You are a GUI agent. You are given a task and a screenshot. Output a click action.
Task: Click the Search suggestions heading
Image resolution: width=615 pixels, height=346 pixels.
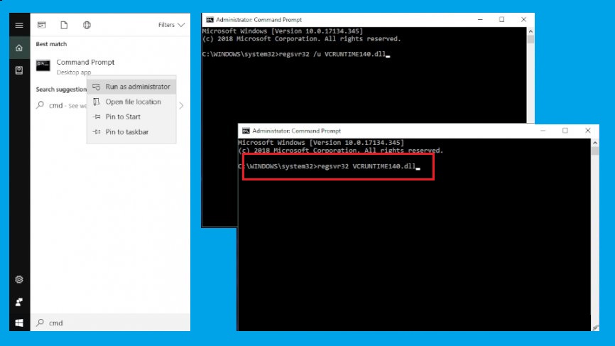pos(61,90)
